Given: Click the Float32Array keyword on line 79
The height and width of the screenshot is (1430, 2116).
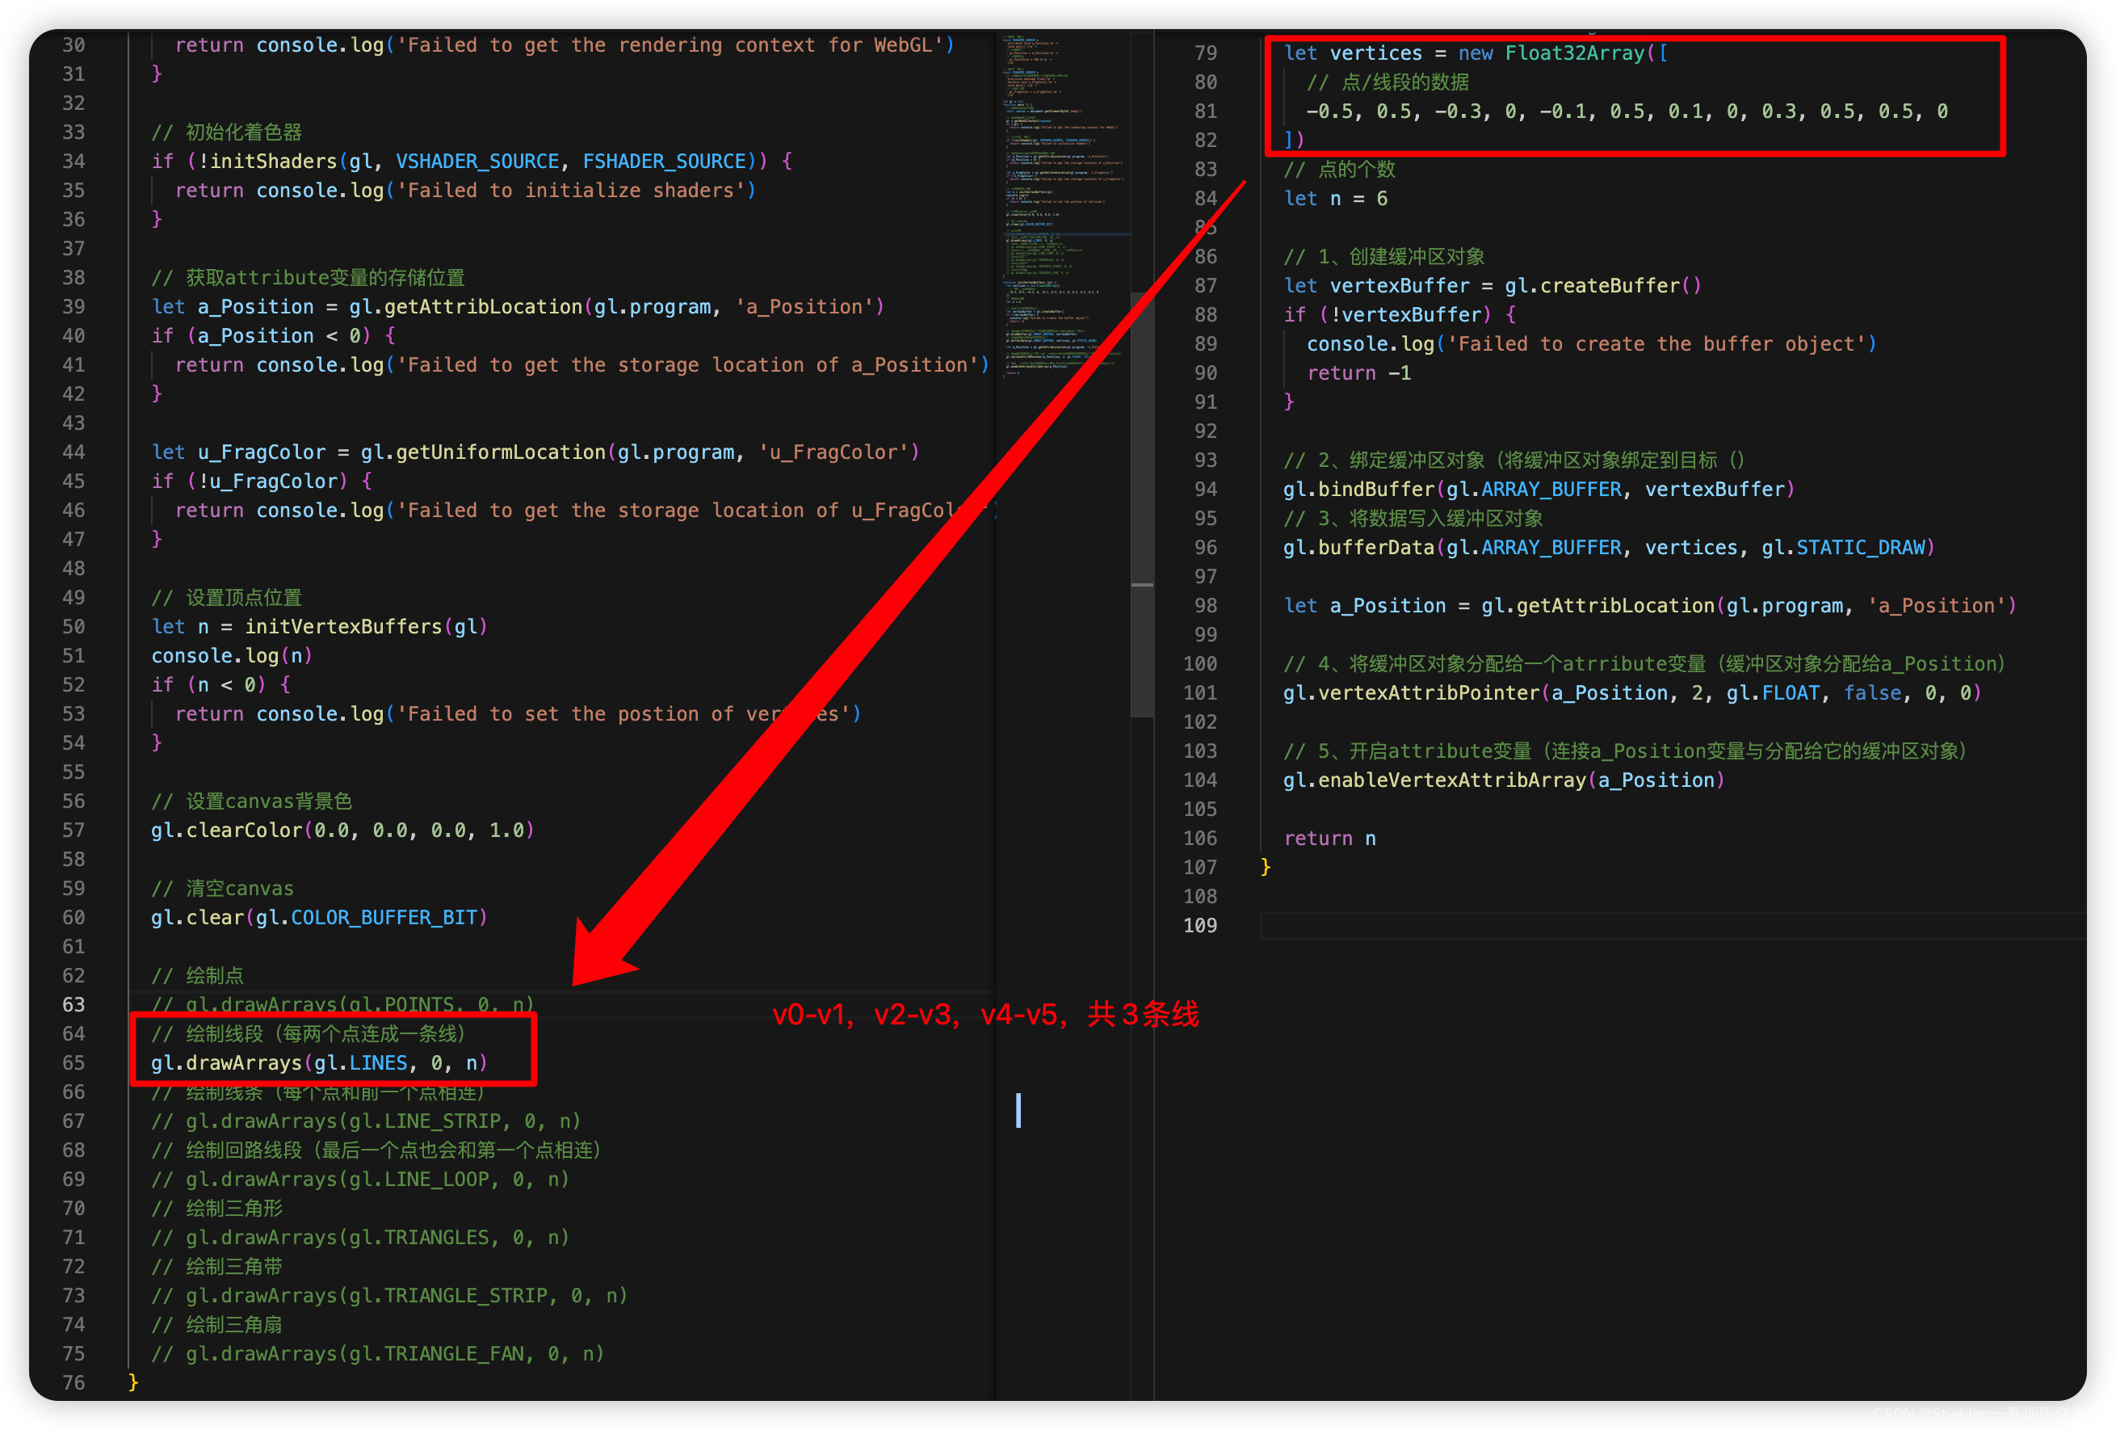Looking at the screenshot, I should click(x=1574, y=53).
